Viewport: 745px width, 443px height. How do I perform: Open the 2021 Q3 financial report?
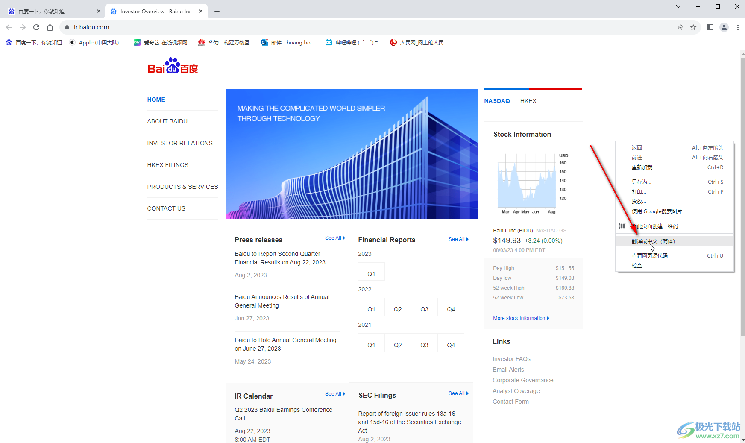[424, 343]
